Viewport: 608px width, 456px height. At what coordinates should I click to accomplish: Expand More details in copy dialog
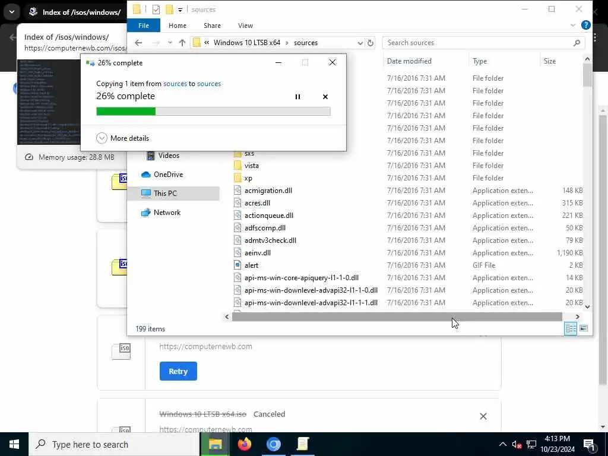point(122,138)
